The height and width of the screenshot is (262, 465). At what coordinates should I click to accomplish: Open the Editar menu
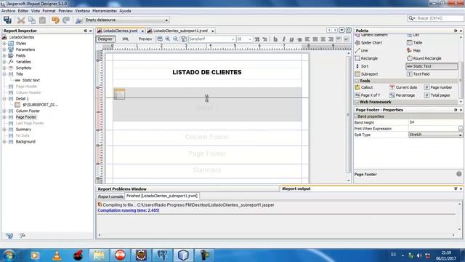tap(23, 11)
